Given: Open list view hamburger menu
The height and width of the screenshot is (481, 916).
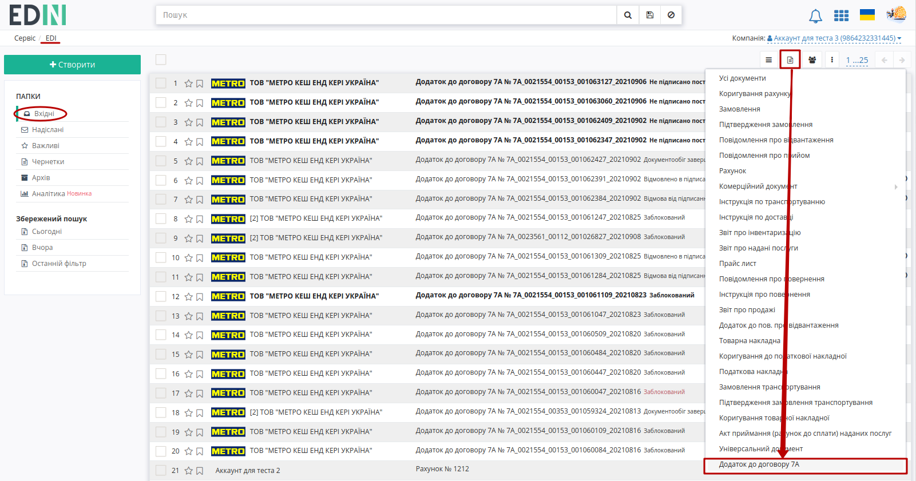Looking at the screenshot, I should click(x=768, y=60).
